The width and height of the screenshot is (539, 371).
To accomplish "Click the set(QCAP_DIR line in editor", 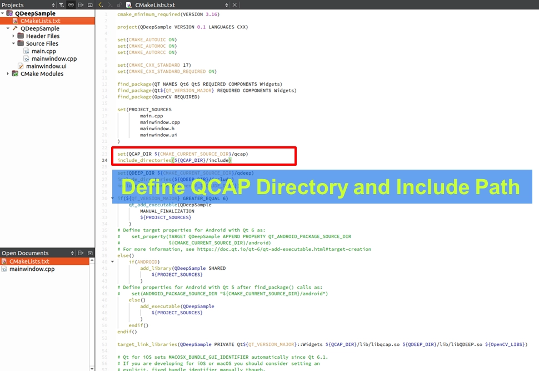I will 182,154.
